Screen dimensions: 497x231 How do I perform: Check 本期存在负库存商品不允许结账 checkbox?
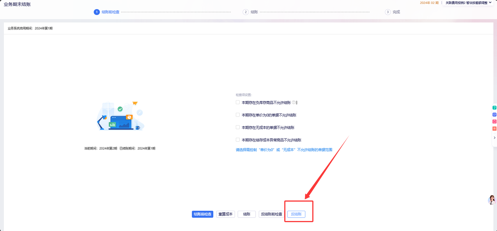coord(238,102)
